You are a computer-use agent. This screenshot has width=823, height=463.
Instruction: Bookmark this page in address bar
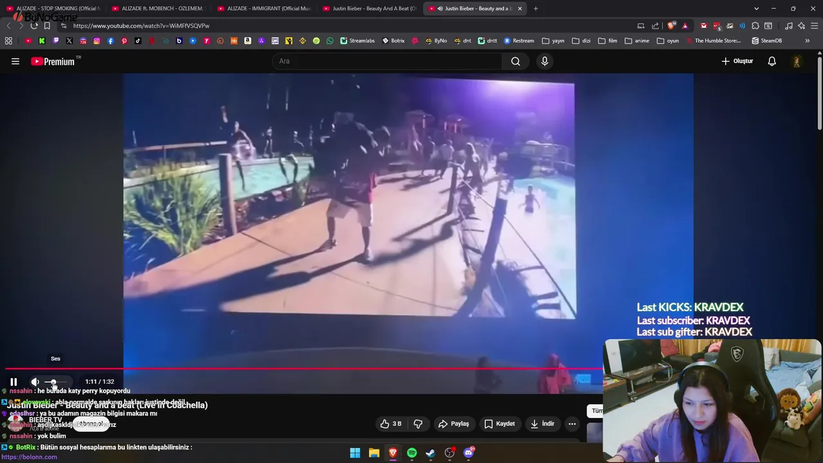pyautogui.click(x=47, y=26)
